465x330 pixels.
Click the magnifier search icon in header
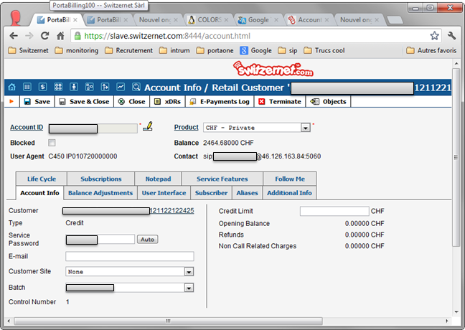(136, 87)
